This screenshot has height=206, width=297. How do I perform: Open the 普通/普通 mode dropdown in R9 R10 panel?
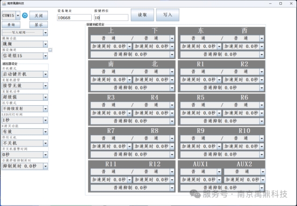(222, 138)
